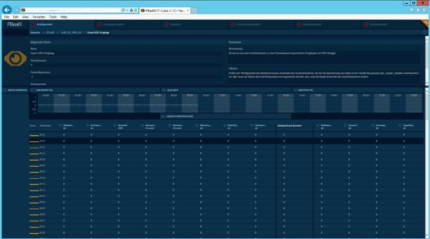Click the SUBE_IN_TASK_AV breadcrumb link
The width and height of the screenshot is (430, 239).
click(x=71, y=32)
